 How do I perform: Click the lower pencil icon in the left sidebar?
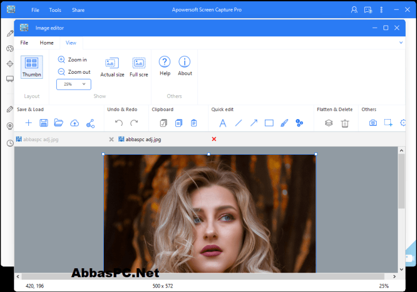pyautogui.click(x=10, y=109)
